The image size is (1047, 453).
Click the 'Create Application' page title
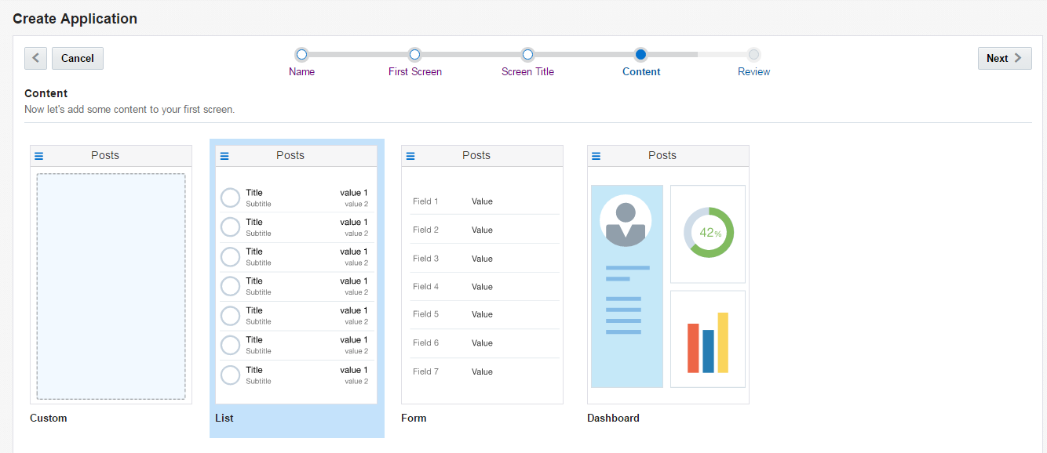tap(75, 19)
